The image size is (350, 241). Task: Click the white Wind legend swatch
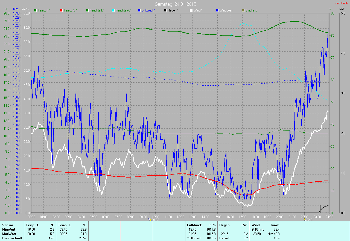(191, 10)
